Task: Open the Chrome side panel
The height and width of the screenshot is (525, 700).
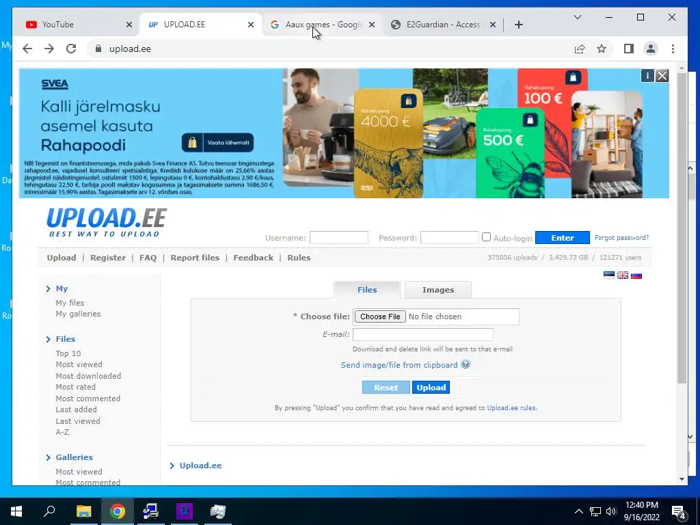Action: coord(629,49)
